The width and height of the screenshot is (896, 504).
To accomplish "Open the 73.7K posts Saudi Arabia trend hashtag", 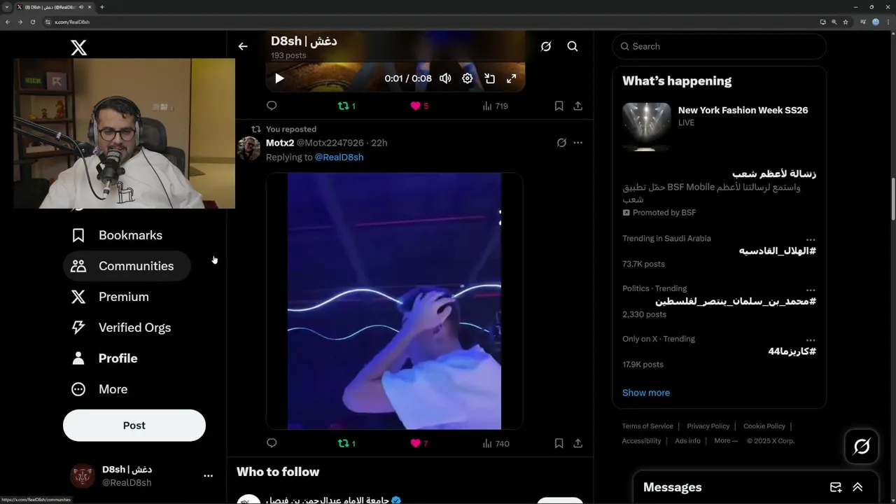I will 778,251.
